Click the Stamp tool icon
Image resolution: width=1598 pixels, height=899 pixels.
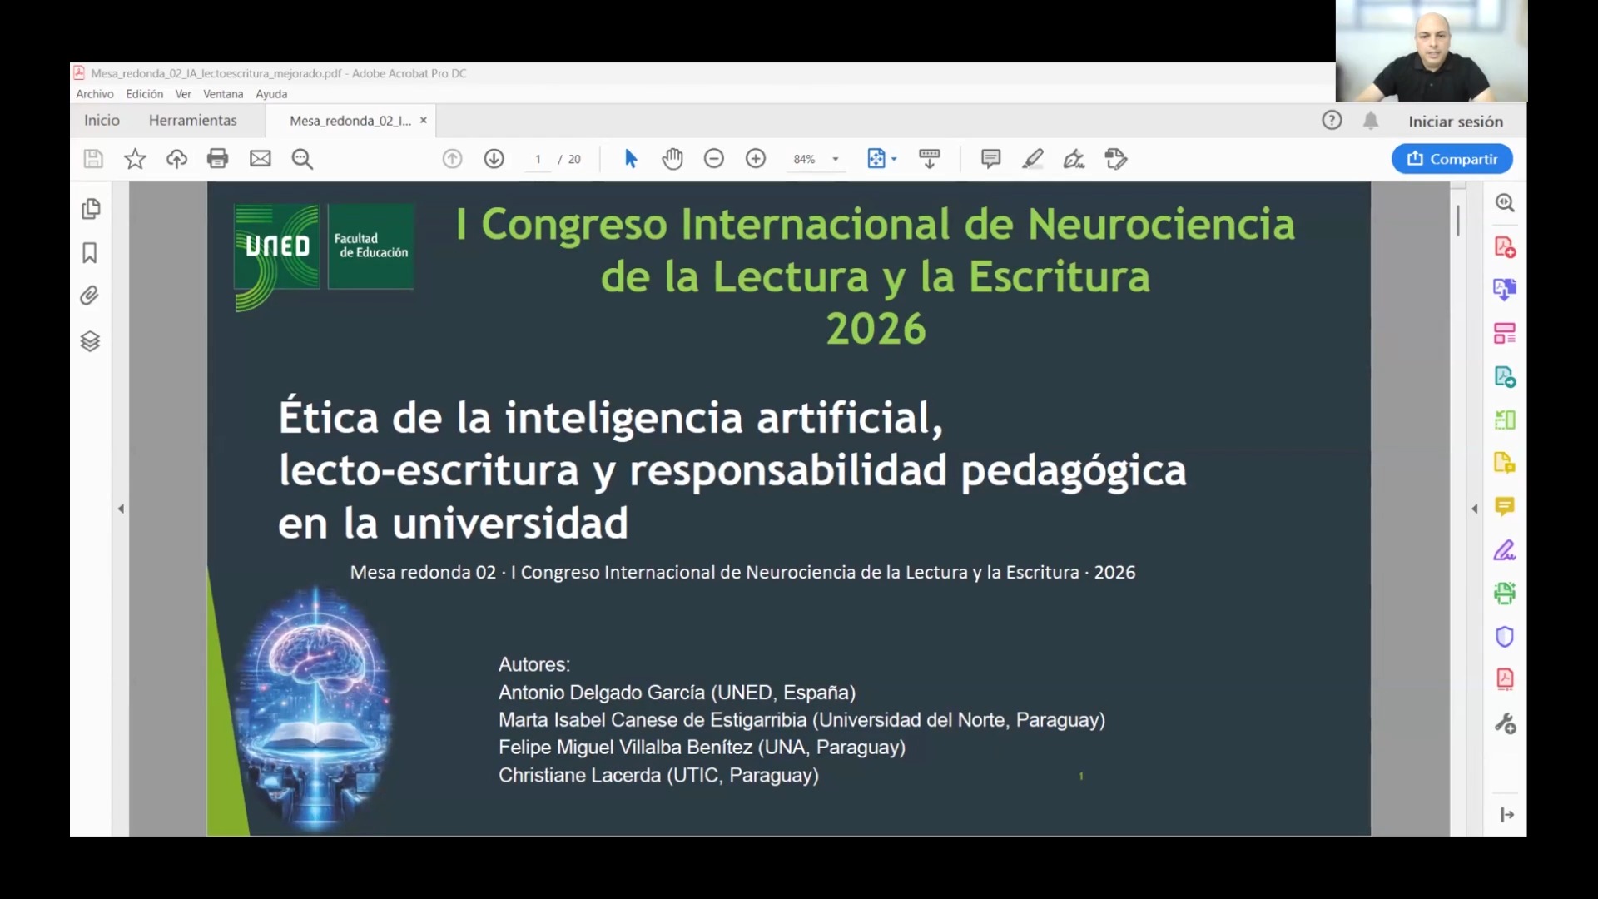[1116, 159]
